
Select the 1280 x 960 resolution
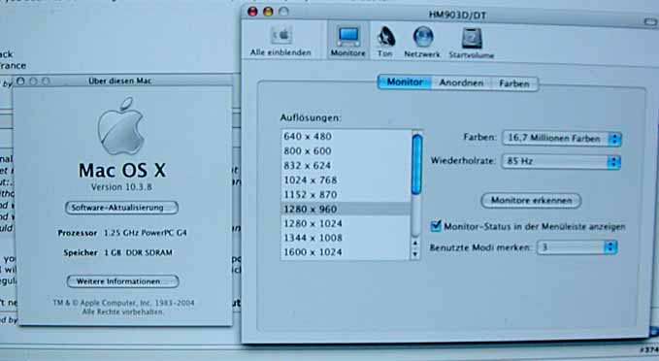(346, 209)
